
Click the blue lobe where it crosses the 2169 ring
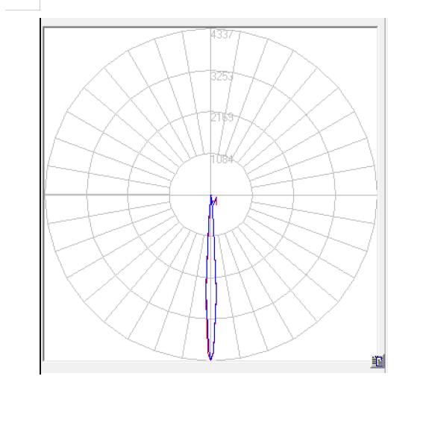coord(211,277)
